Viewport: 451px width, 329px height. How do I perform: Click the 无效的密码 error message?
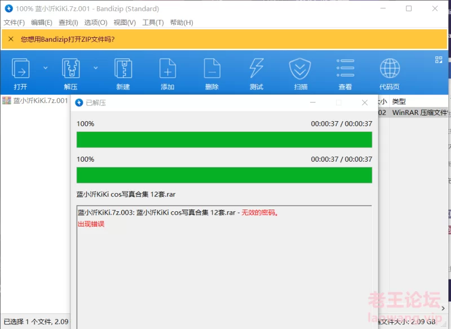[260, 212]
